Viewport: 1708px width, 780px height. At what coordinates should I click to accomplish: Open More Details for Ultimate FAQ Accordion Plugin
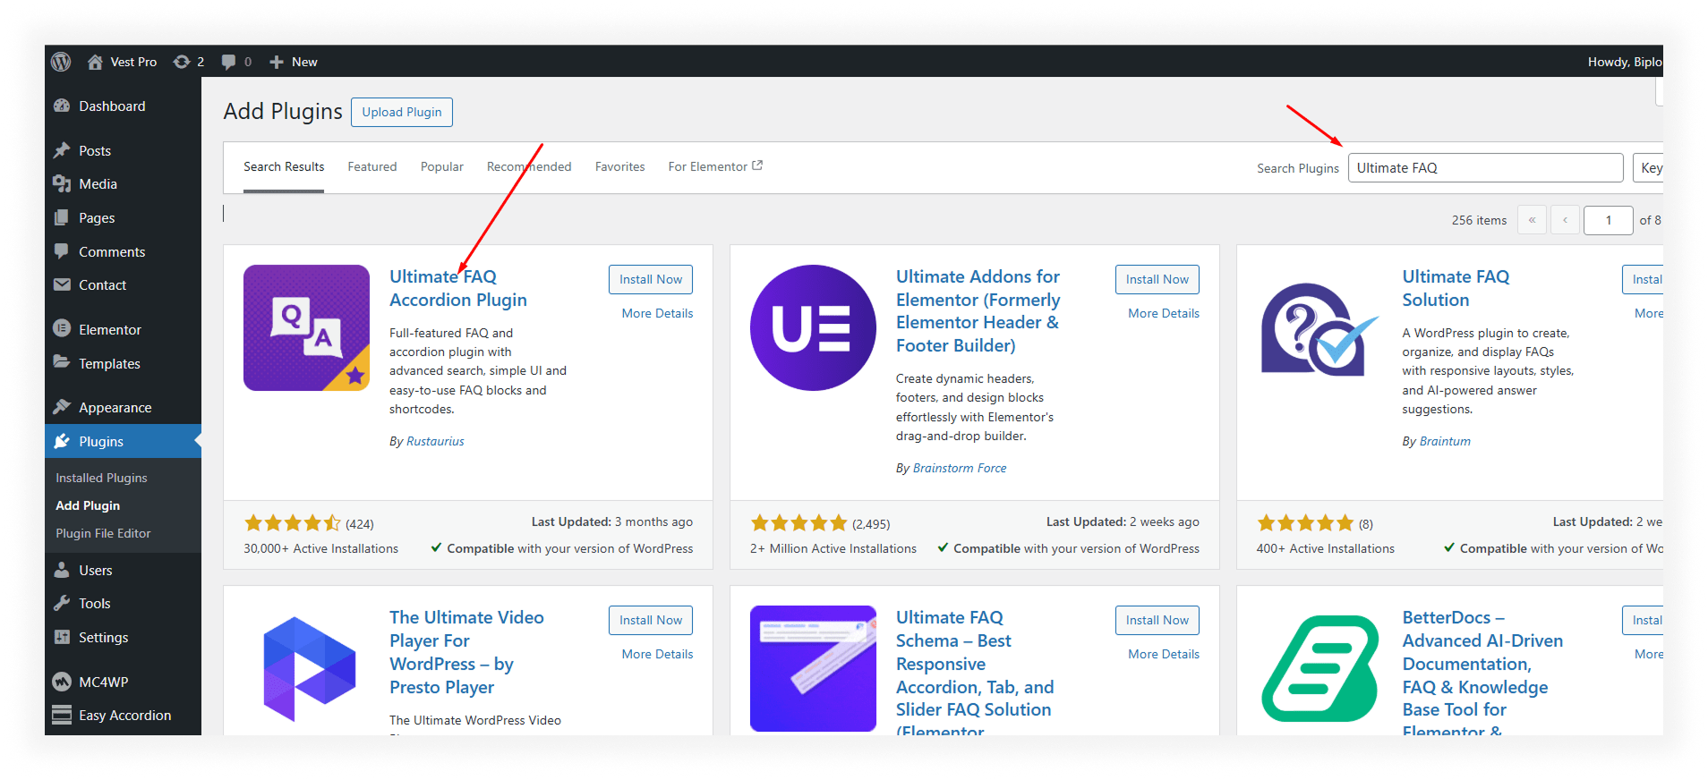[657, 313]
